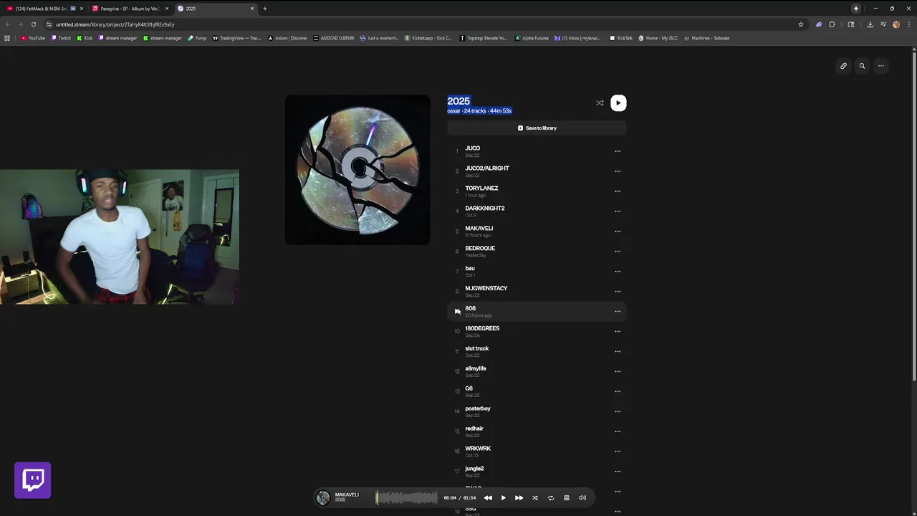
Task: Play the 2025 album with the white button
Action: point(618,102)
